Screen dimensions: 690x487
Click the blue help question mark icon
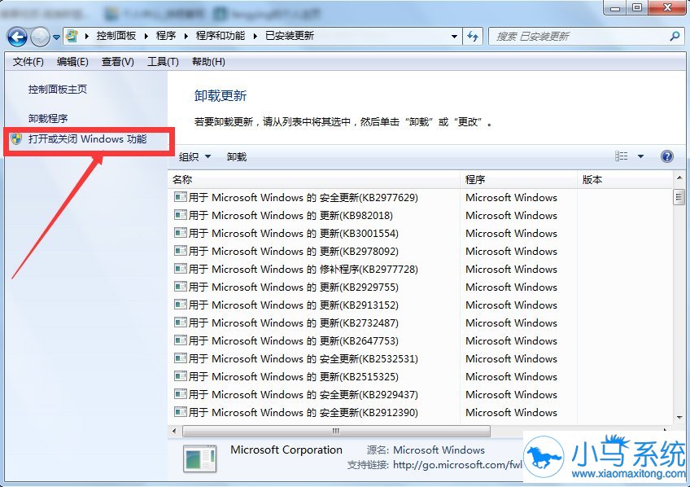pyautogui.click(x=667, y=156)
